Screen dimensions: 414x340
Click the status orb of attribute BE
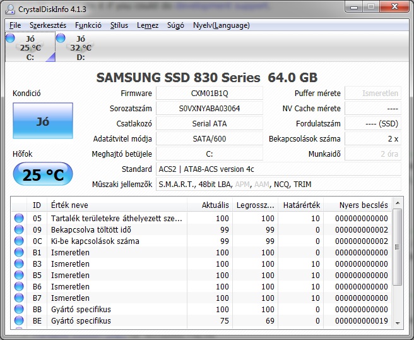(x=19, y=320)
